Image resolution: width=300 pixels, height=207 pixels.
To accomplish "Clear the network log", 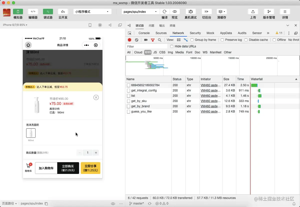I will tap(136, 40).
